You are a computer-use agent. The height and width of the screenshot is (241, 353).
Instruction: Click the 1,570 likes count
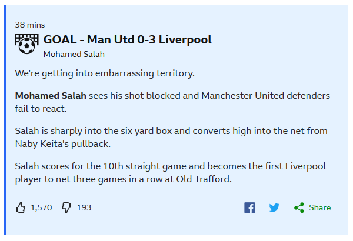pyautogui.click(x=41, y=207)
